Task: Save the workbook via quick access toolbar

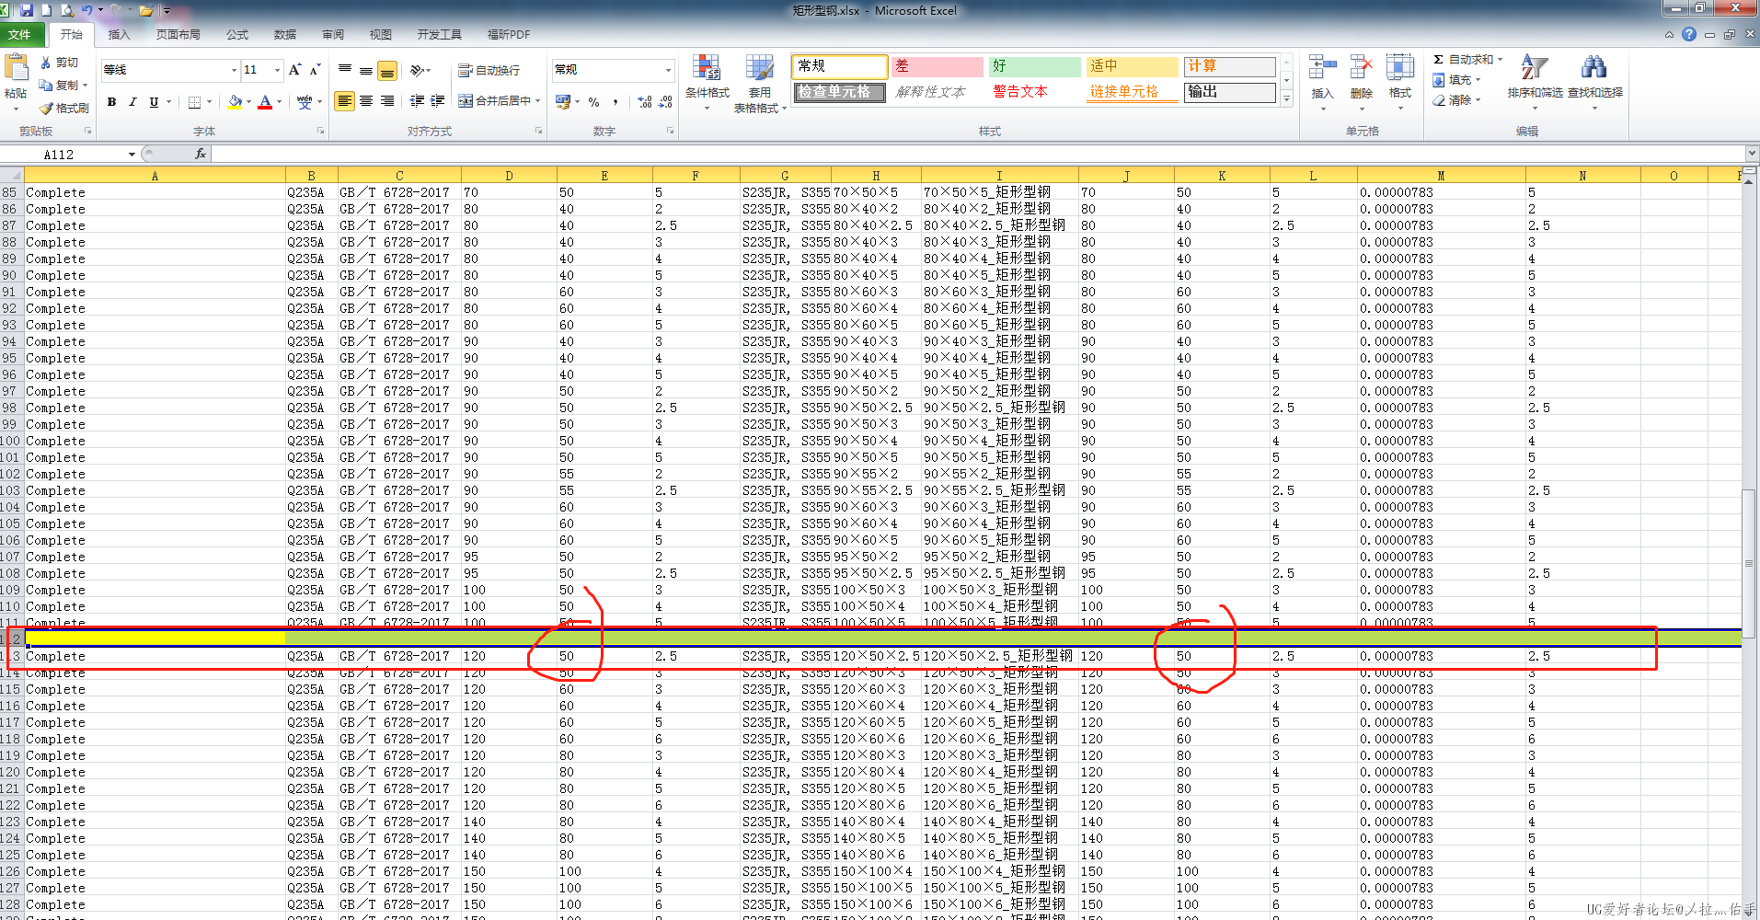Action: tap(26, 10)
